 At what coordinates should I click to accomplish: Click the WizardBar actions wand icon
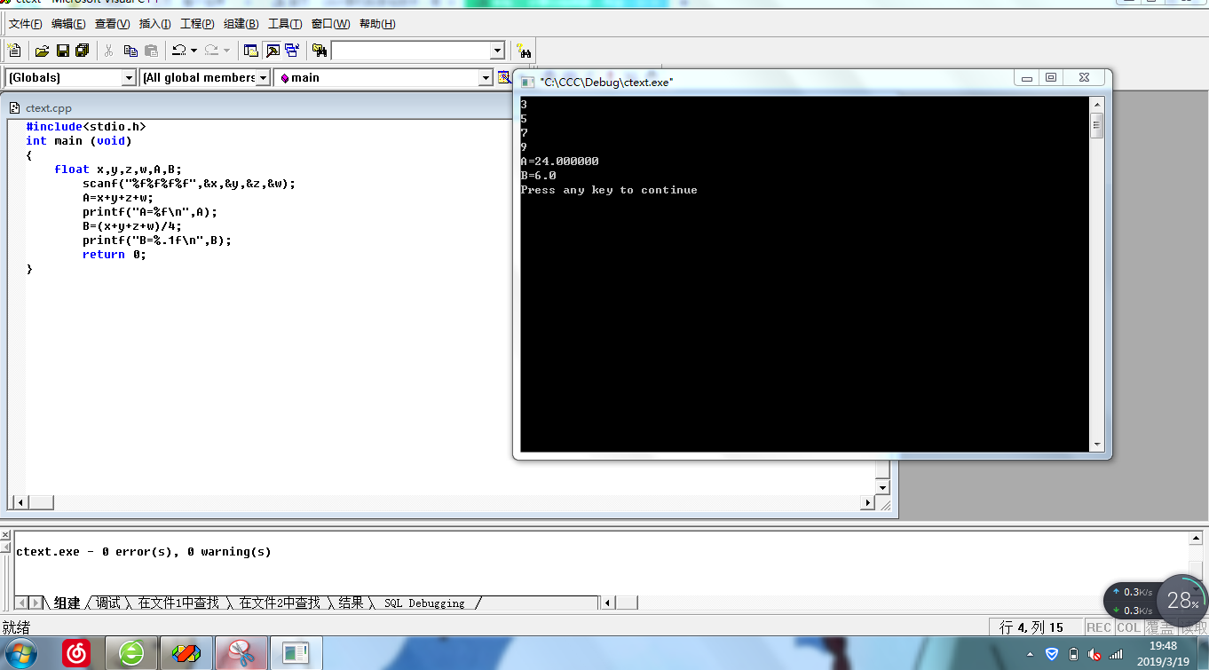click(504, 77)
